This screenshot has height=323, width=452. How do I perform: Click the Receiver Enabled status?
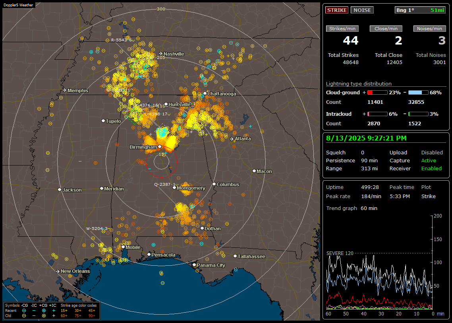(x=431, y=168)
